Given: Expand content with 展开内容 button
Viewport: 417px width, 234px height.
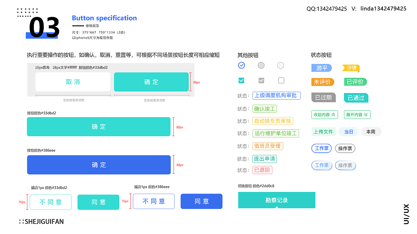Looking at the screenshot, I should click(357, 115).
